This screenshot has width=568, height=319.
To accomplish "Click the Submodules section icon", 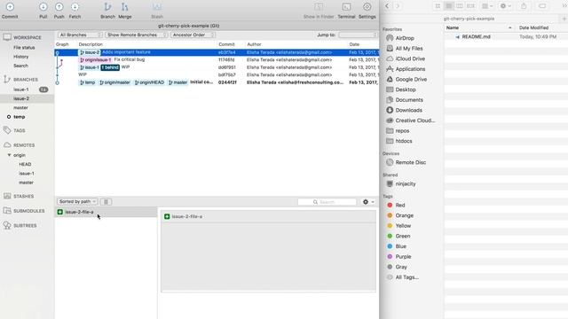I will 7,211.
